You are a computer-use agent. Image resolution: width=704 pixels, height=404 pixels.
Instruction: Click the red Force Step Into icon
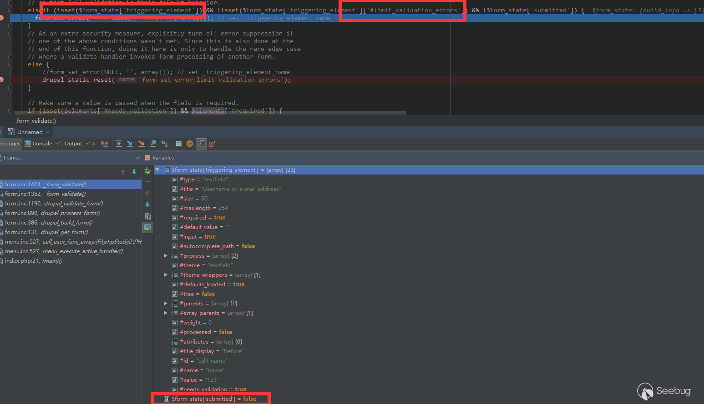point(141,144)
